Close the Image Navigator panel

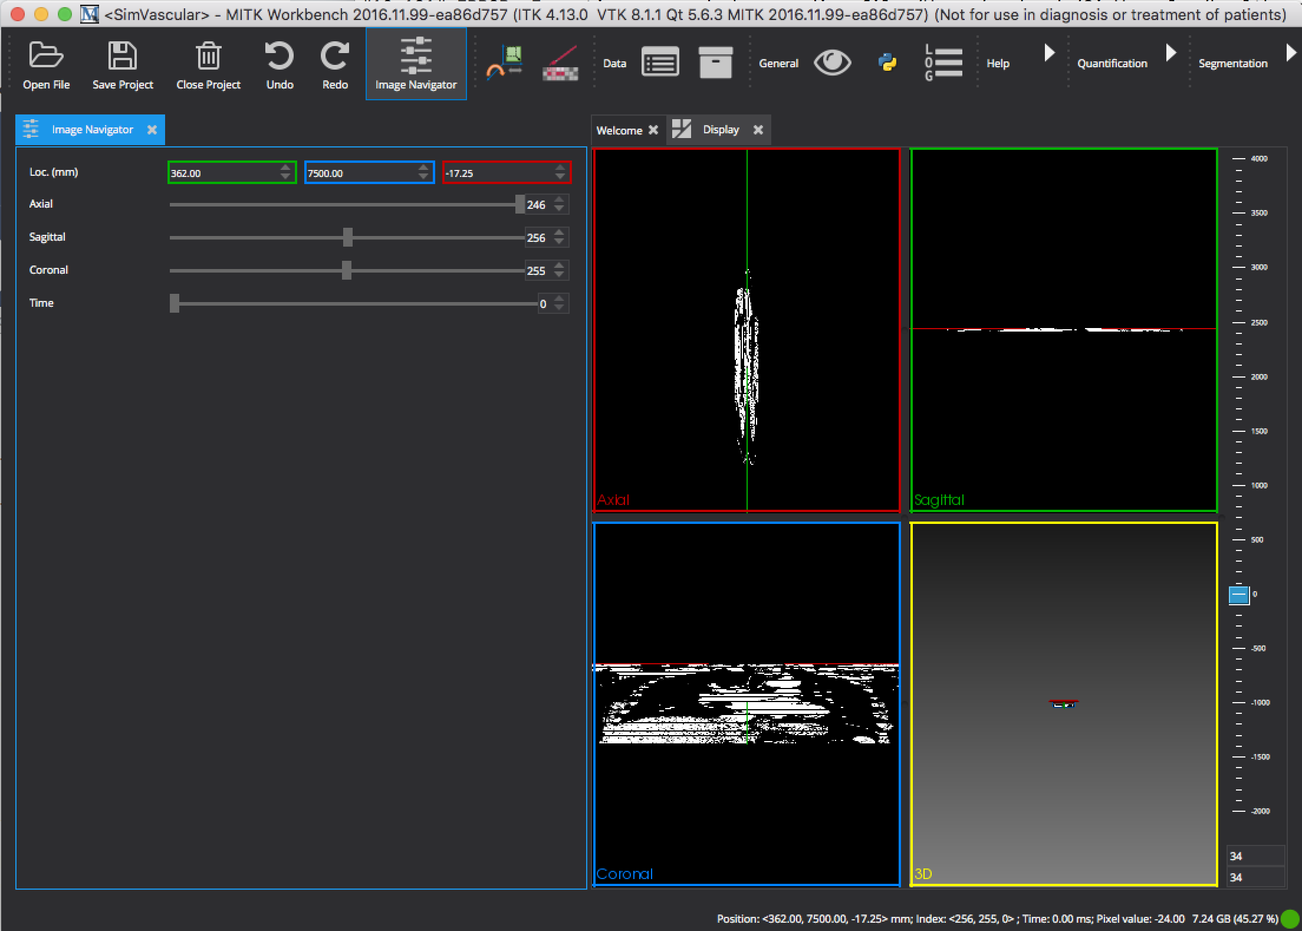pyautogui.click(x=153, y=129)
